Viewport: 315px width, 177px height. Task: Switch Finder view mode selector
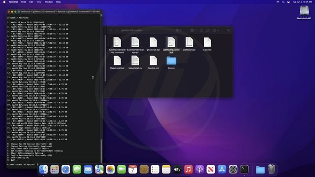pos(179,30)
